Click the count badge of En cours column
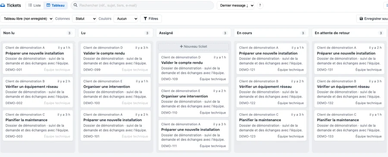 [x=303, y=33]
